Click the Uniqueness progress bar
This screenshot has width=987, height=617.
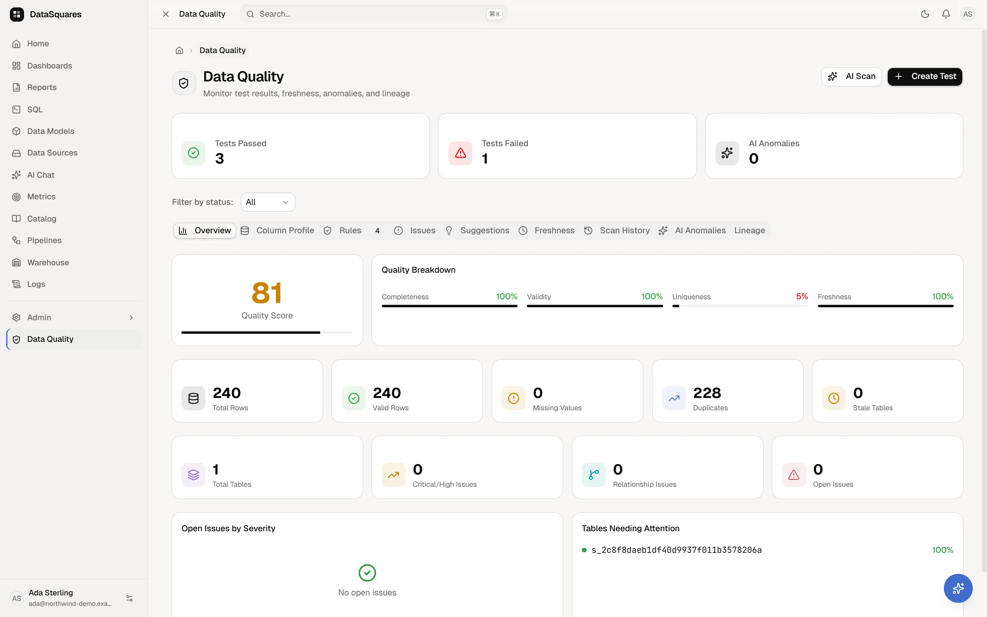tap(740, 306)
